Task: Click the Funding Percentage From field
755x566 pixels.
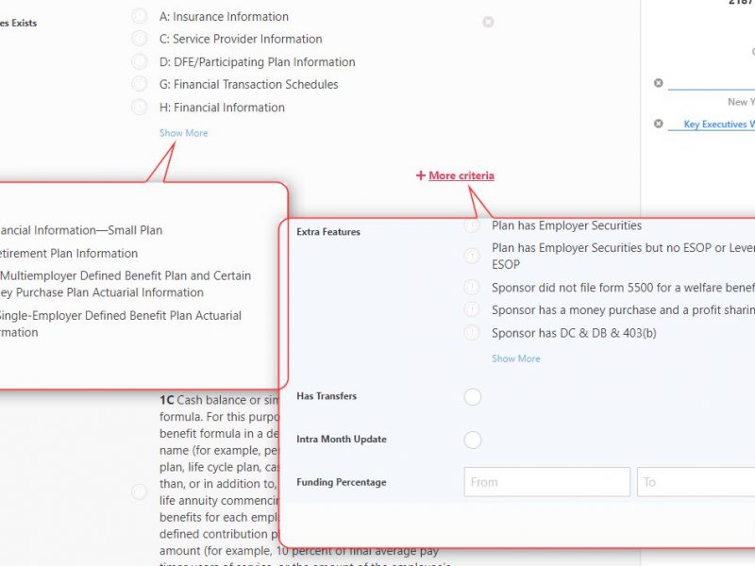Action: 546,482
